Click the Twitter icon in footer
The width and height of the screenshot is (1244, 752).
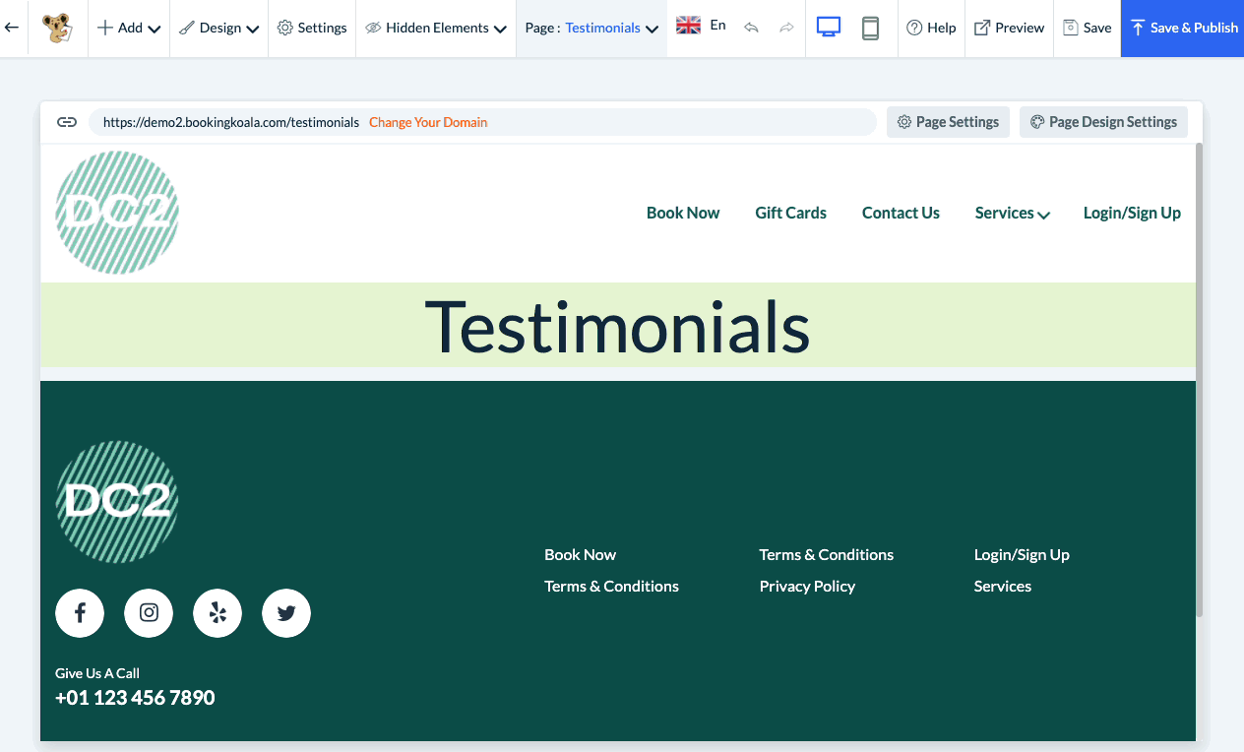point(286,613)
